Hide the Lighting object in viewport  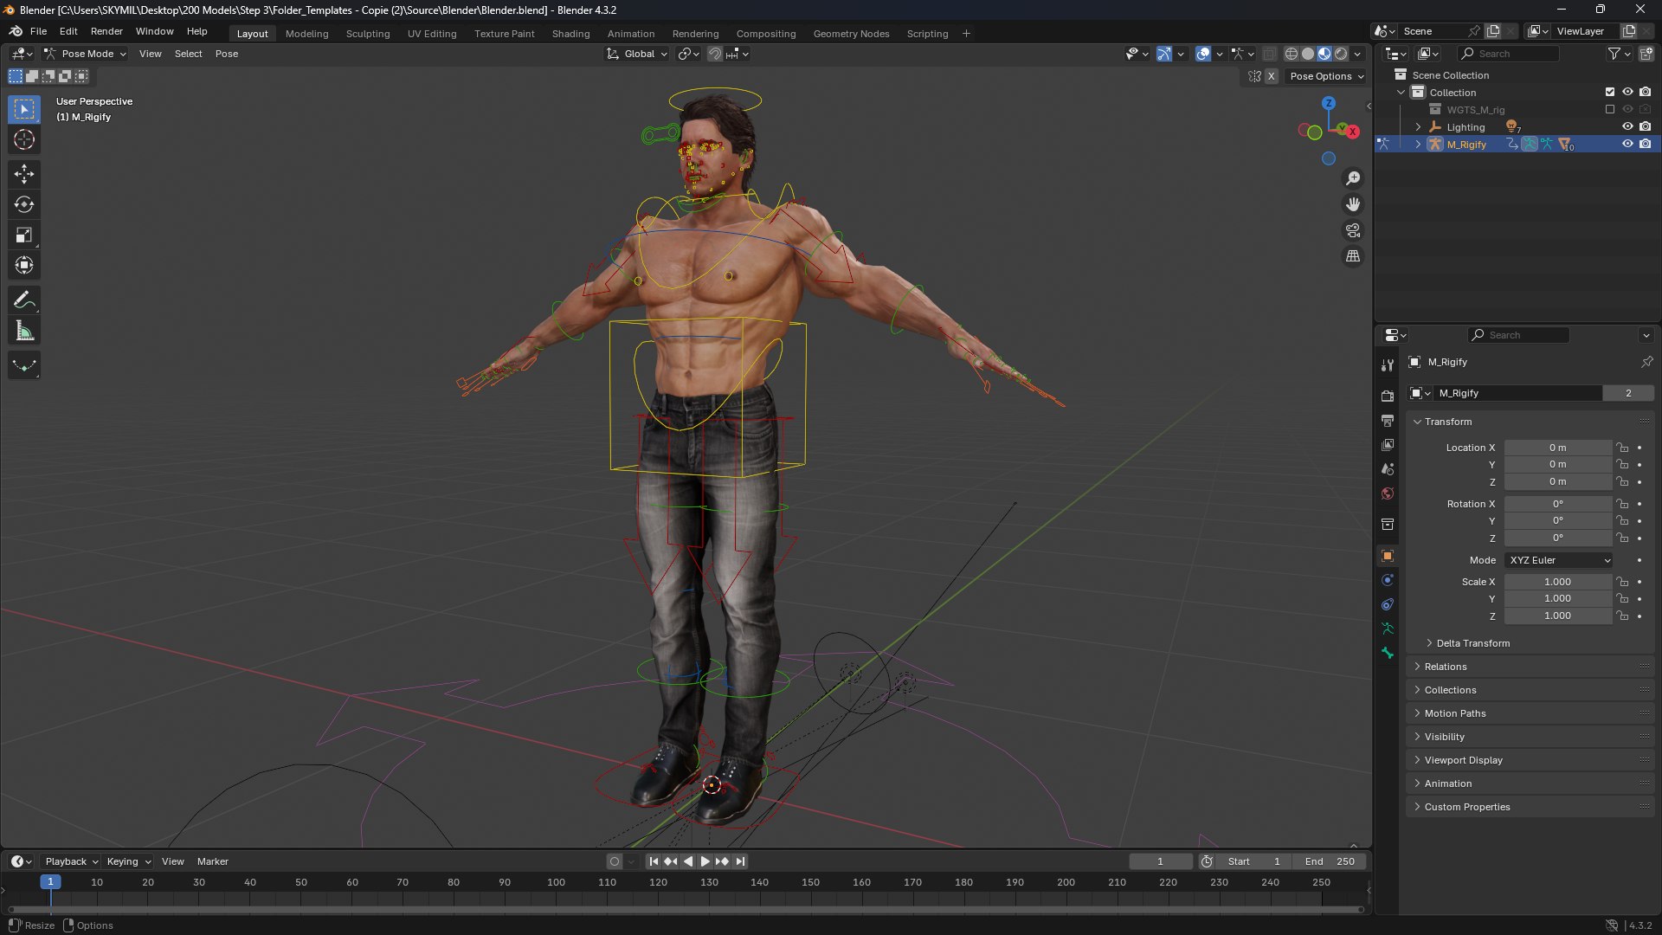[x=1627, y=127]
